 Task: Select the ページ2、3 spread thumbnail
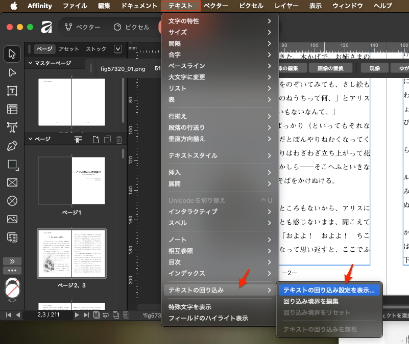[x=71, y=253]
